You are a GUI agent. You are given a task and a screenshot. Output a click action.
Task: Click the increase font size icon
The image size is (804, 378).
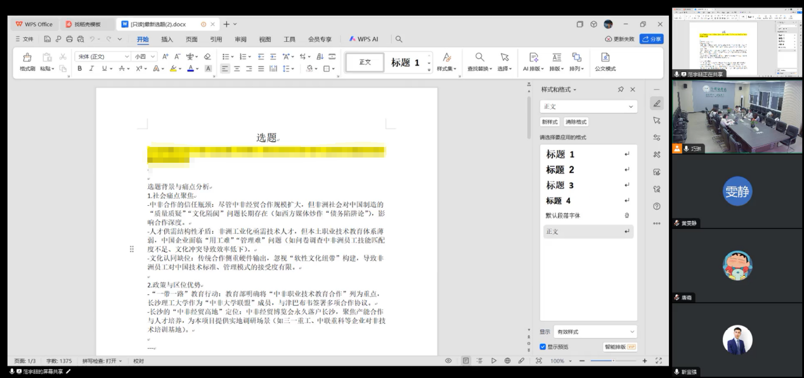(x=165, y=56)
